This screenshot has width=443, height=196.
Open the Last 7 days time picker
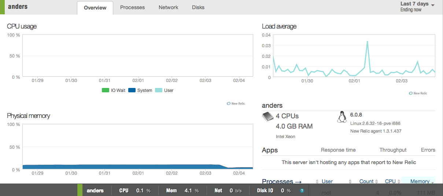(417, 7)
